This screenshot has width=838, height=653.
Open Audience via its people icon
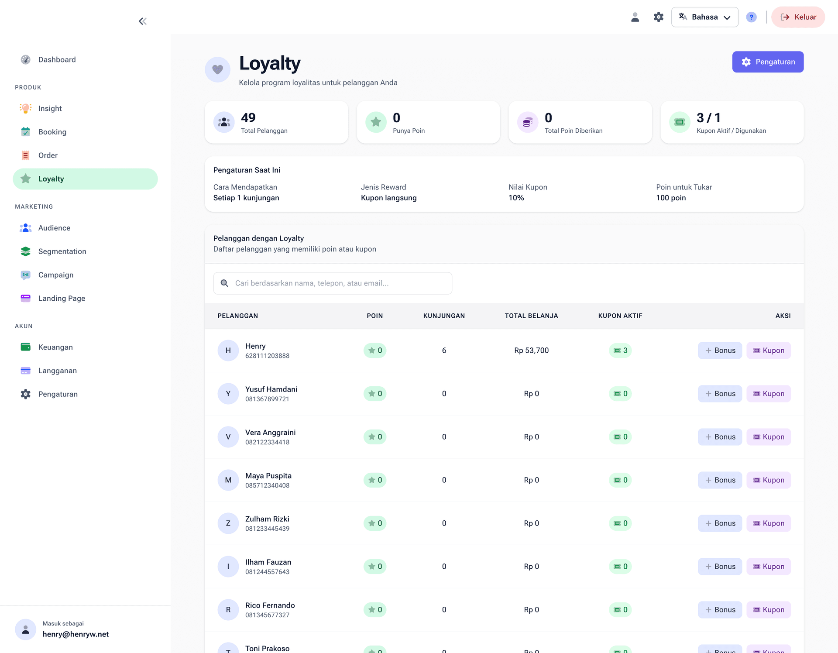pos(25,227)
